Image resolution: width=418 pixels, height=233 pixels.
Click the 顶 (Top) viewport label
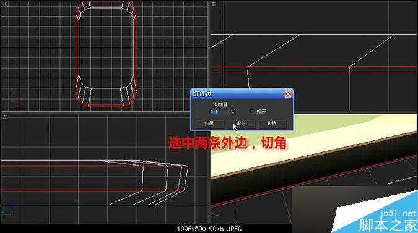point(6,4)
